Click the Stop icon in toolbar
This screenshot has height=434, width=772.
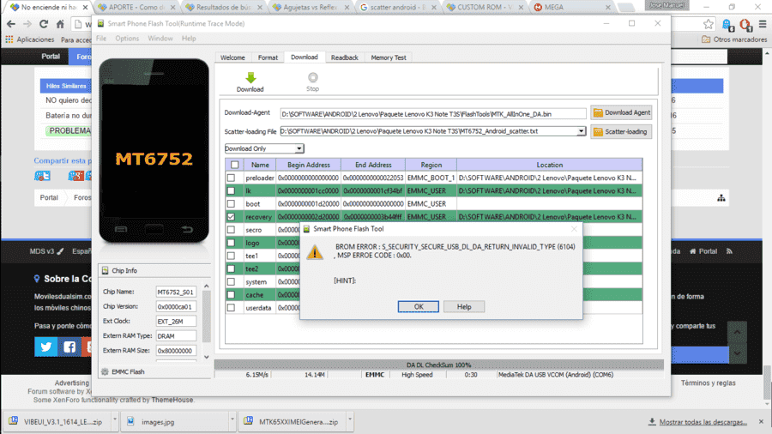click(x=312, y=77)
